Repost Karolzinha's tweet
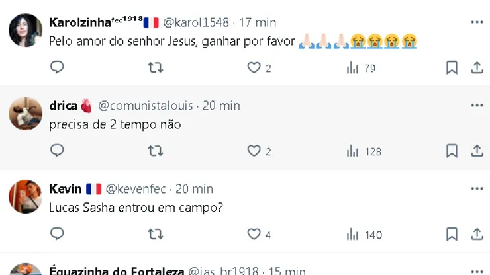Viewport: 490px width, 275px height. coord(155,67)
